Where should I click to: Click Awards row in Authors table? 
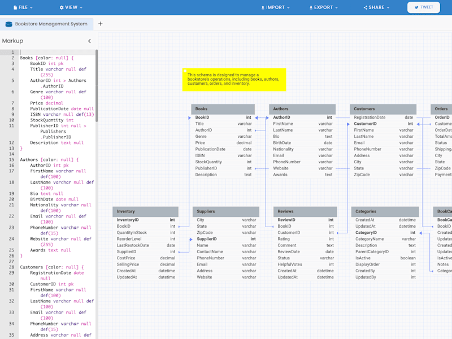pos(302,175)
